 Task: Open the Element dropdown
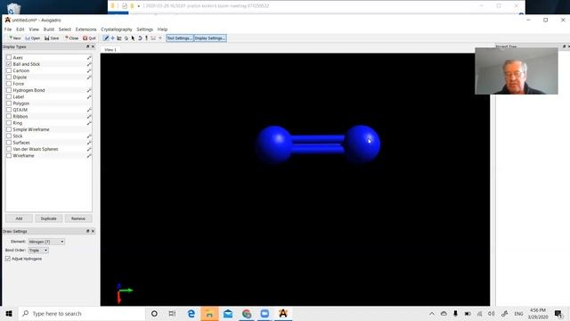(x=46, y=242)
